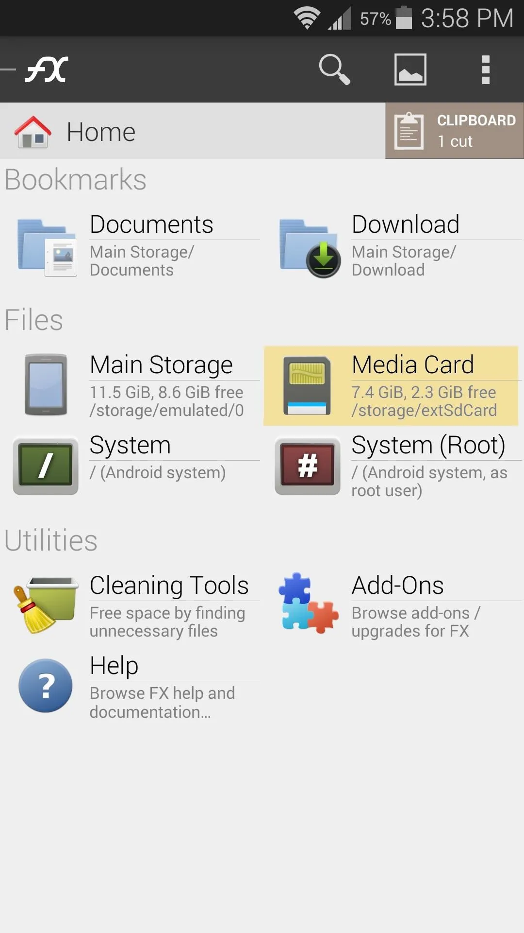Open the three-dot overflow menu
Viewport: 524px width, 933px height.
(x=486, y=69)
